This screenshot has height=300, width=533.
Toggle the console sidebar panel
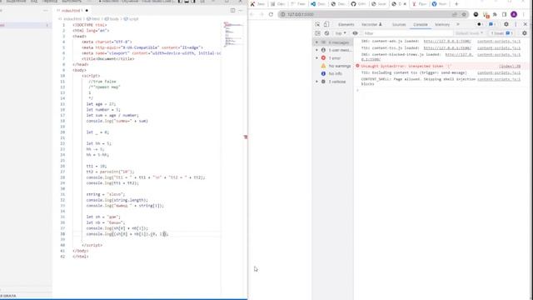(317, 33)
